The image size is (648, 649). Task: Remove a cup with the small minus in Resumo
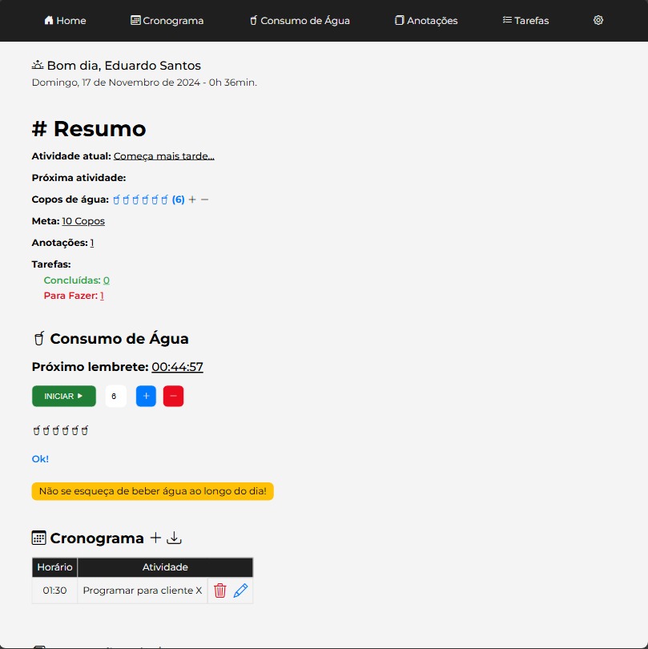pos(204,200)
